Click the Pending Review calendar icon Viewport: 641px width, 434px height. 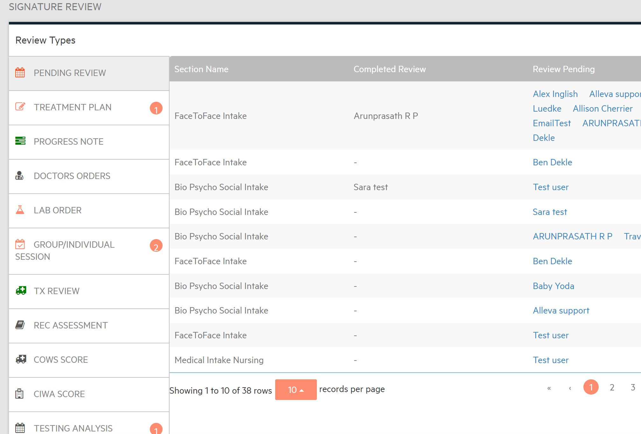pyautogui.click(x=20, y=72)
